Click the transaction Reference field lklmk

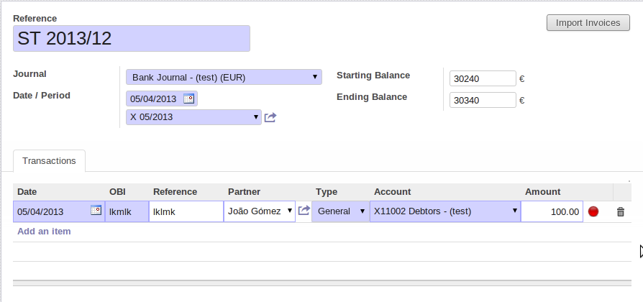pos(186,211)
